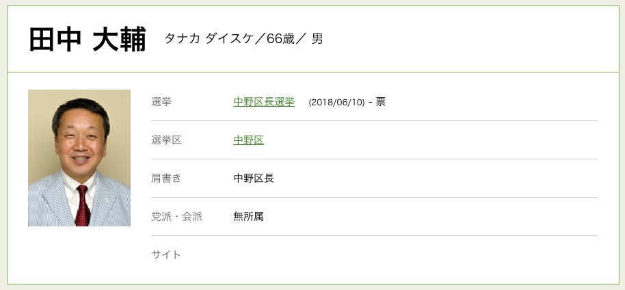Viewport: 625px width, 290px height.
Task: Click the 選挙 row label
Action: coord(161,102)
